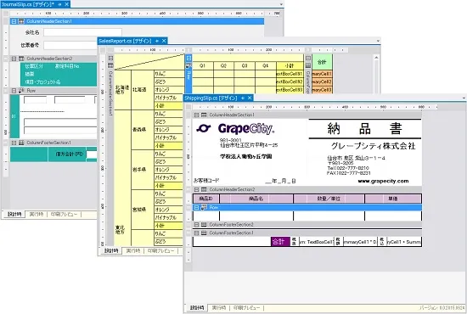Viewport: 467px width, 314px height.
Task: Open the runtime tab in SalesReport window
Action: pyautogui.click(x=132, y=250)
